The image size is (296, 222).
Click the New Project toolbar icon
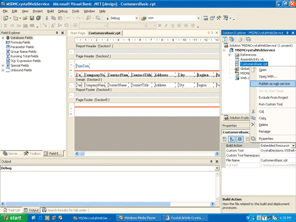click(x=6, y=18)
